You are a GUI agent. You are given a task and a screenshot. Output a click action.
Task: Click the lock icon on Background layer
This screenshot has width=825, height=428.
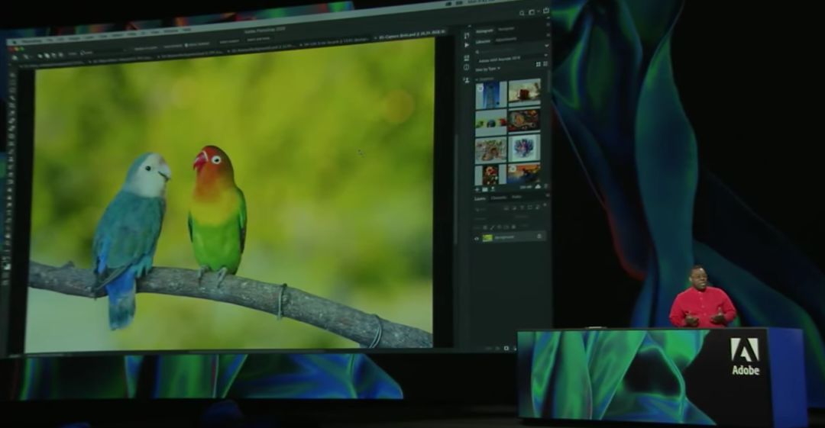[x=539, y=237]
